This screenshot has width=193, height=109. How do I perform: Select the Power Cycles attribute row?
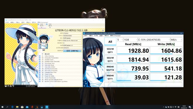coord(60,74)
